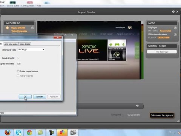Open the Aide menu

39,6
